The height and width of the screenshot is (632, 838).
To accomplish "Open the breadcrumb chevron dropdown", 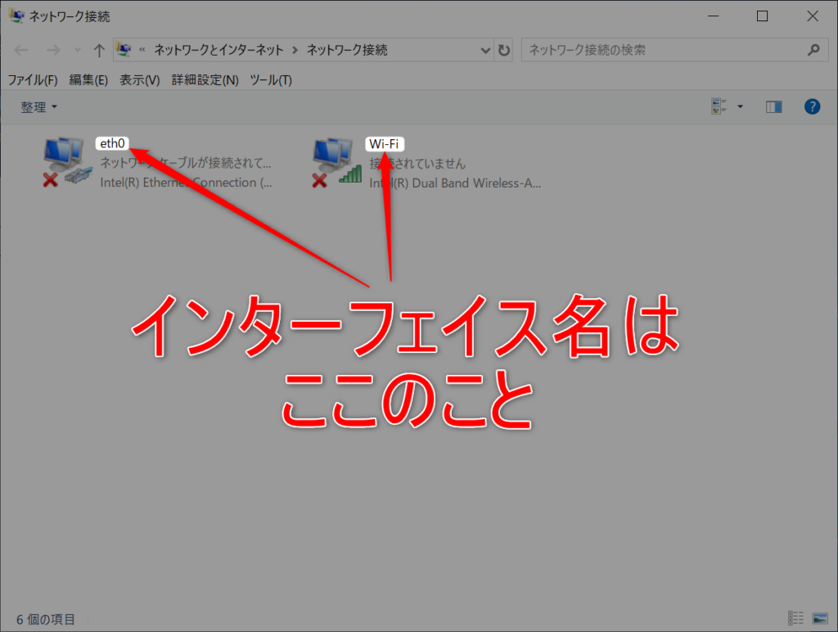I will coord(486,50).
